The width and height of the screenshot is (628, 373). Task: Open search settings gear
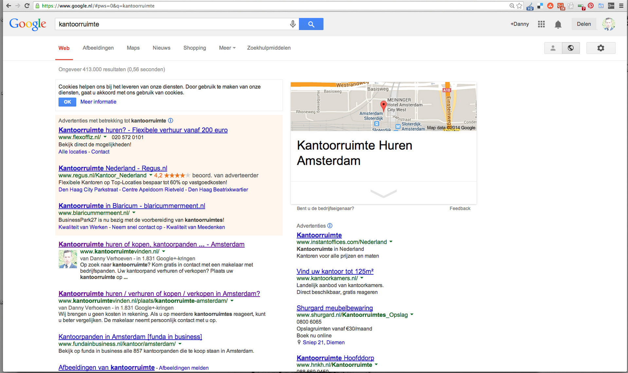[601, 48]
